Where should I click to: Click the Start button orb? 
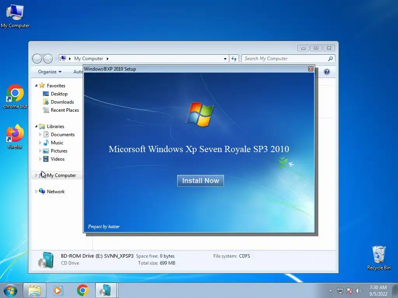pyautogui.click(x=10, y=290)
